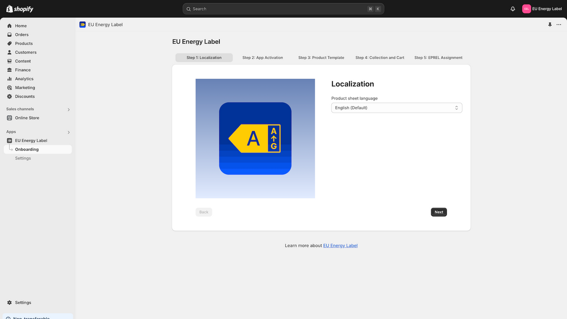This screenshot has width=567, height=319.
Task: Click the Next button
Action: (439, 212)
